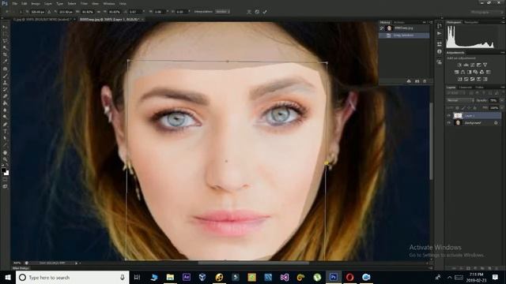This screenshot has width=506, height=284.
Task: Create new snapshot in History panel
Action: [x=417, y=81]
